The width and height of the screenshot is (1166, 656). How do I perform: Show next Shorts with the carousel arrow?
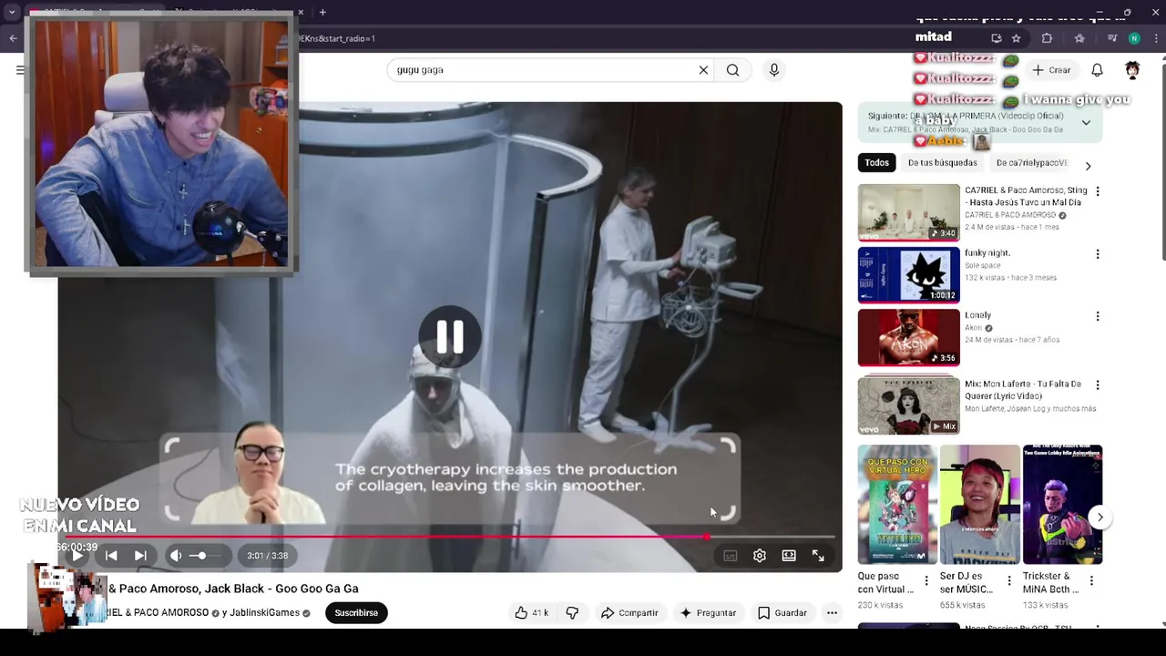1100,517
